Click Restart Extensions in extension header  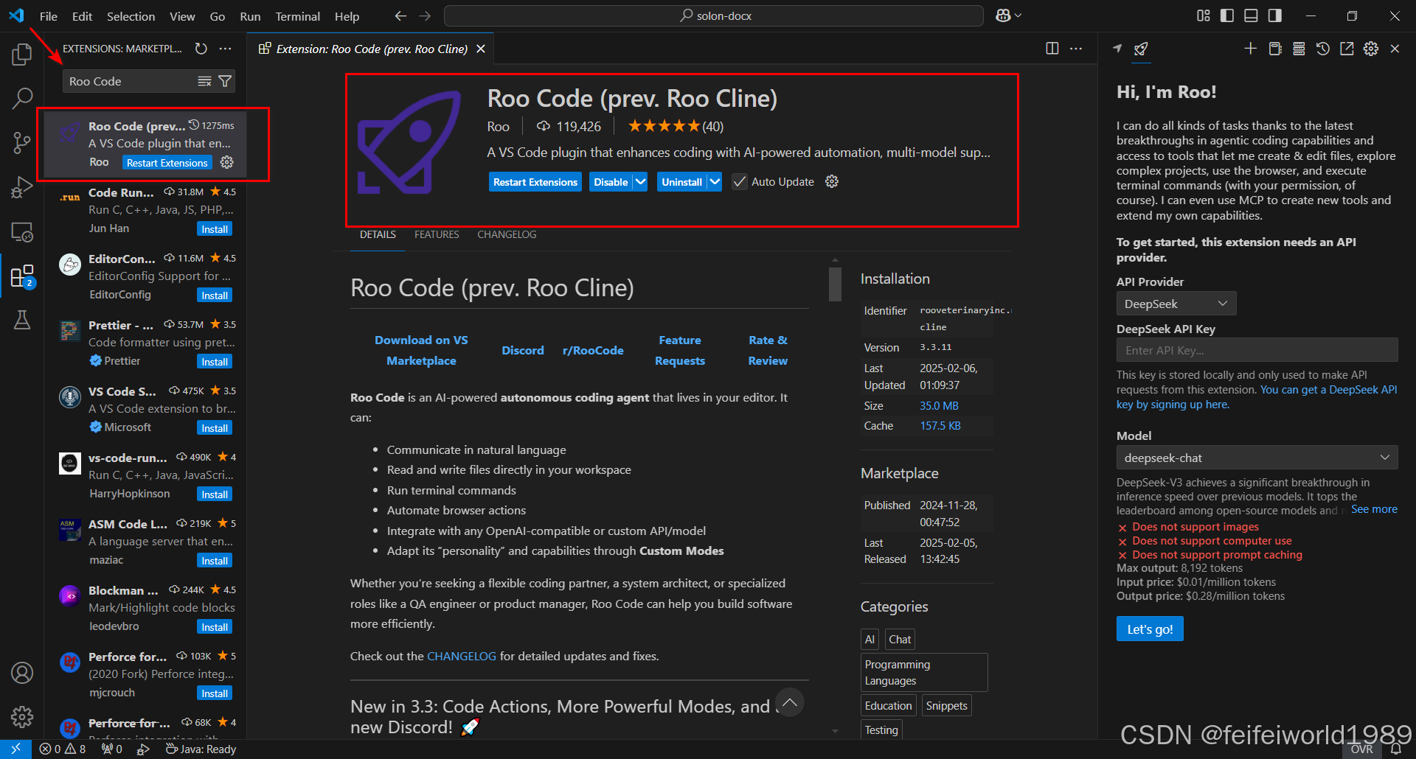[x=535, y=182]
